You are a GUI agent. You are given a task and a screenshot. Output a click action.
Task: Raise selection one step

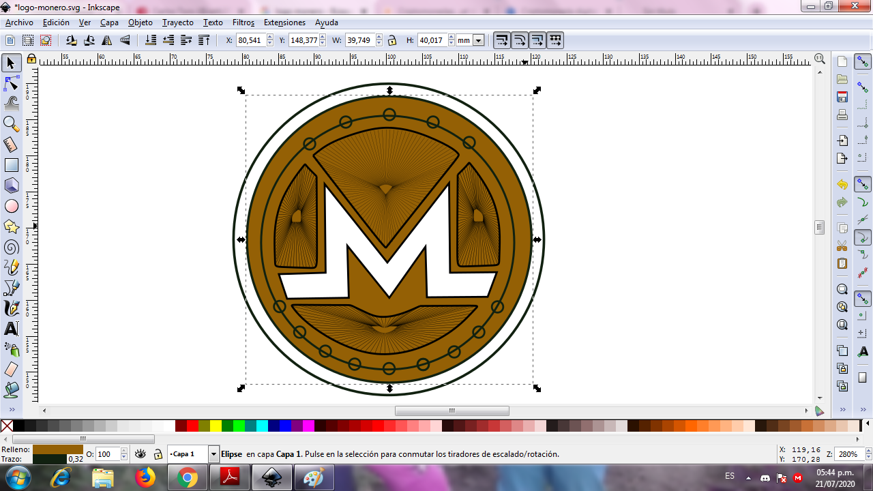coord(186,40)
